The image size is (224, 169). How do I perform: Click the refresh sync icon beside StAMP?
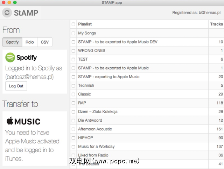point(7,13)
